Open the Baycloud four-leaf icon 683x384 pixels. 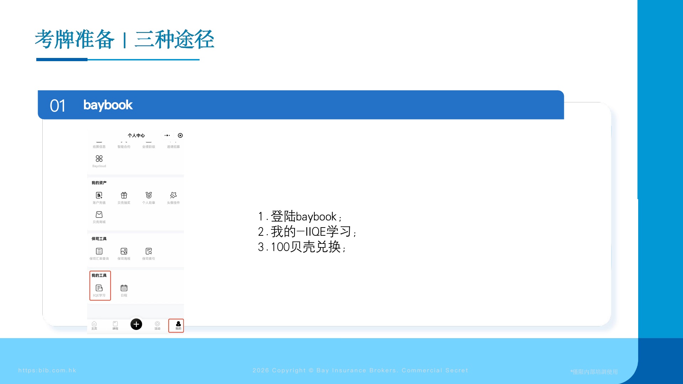click(x=99, y=159)
